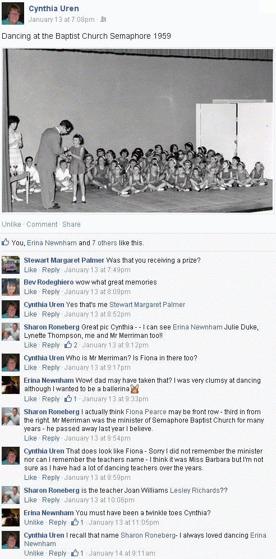Reply to Stewart Margaret Palmer's comment
This screenshot has width=276, height=559.
tap(51, 269)
